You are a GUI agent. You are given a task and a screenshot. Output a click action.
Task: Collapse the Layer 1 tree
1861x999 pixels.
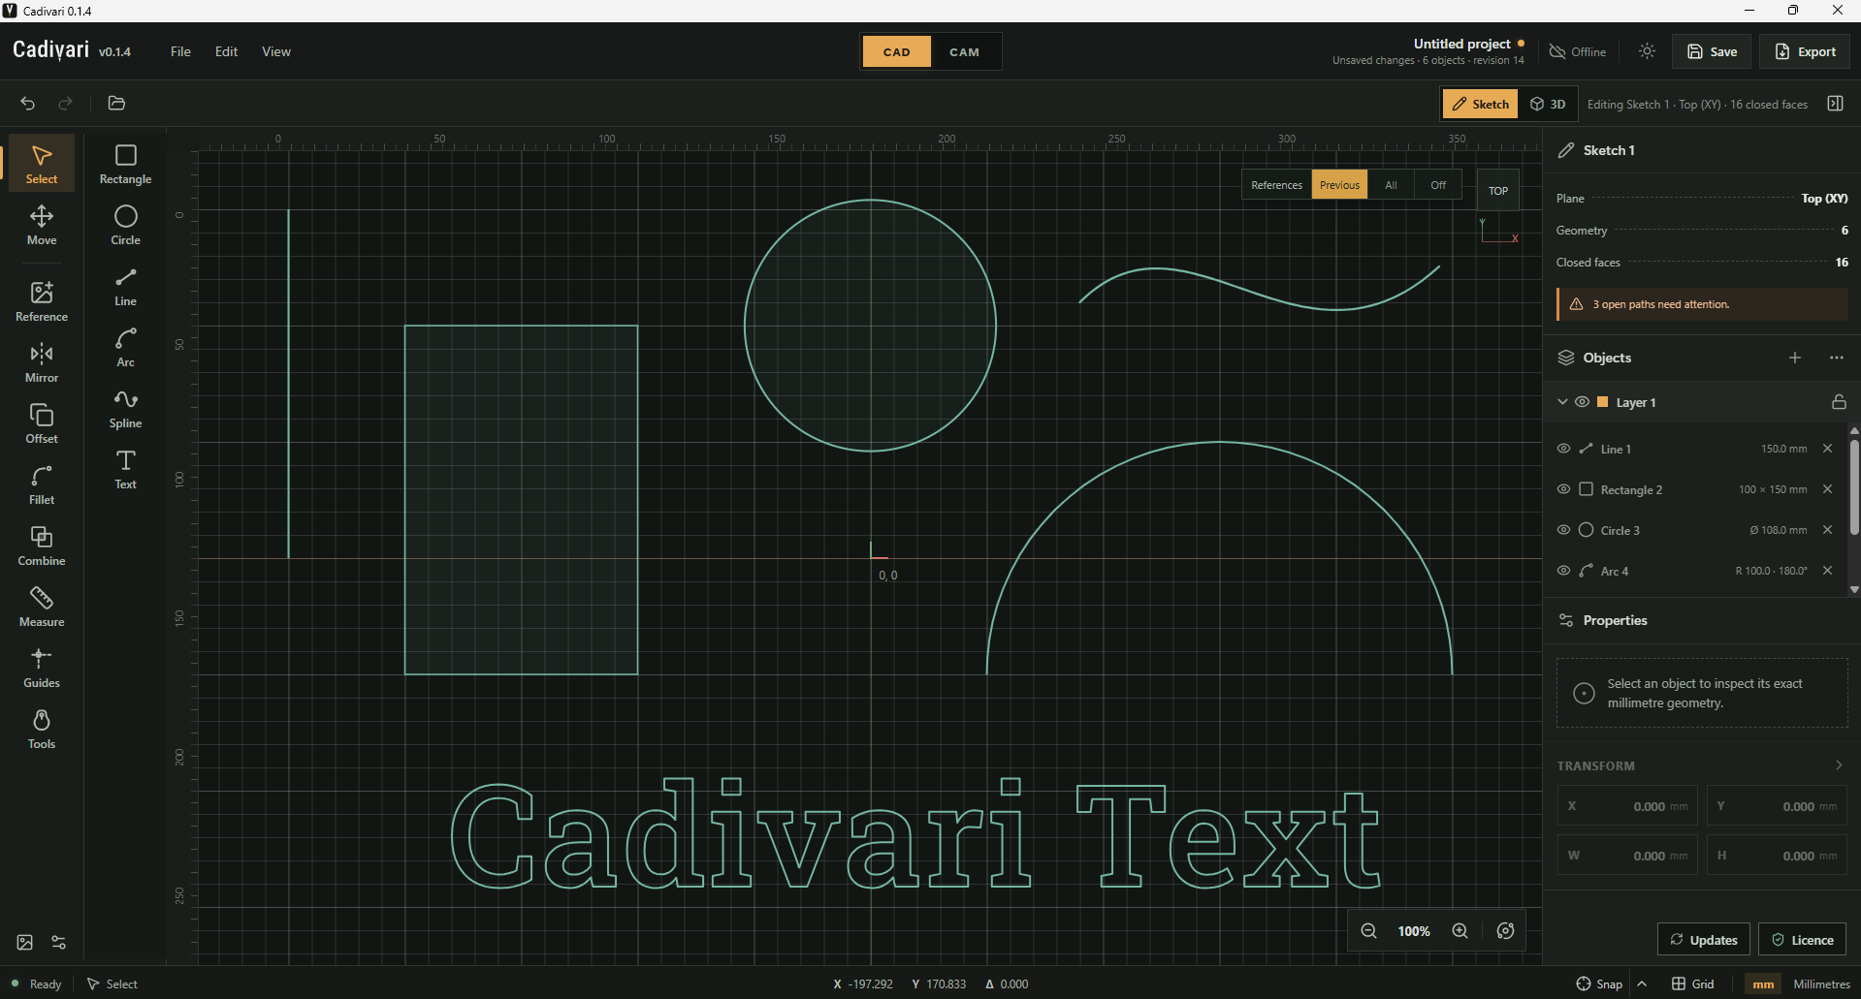click(1562, 402)
